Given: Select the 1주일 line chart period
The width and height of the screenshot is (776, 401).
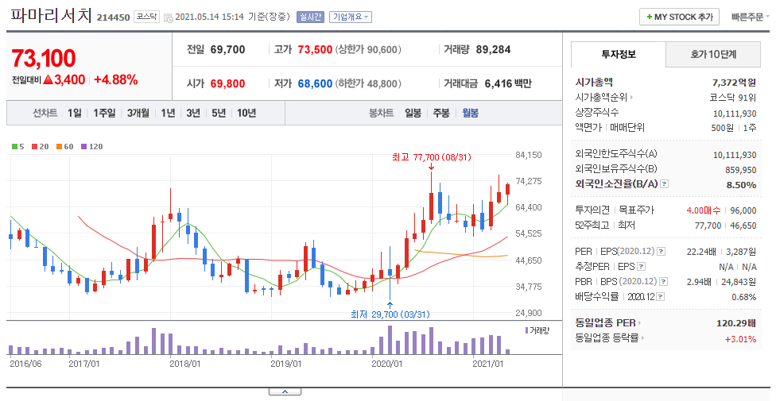Looking at the screenshot, I should tap(104, 114).
